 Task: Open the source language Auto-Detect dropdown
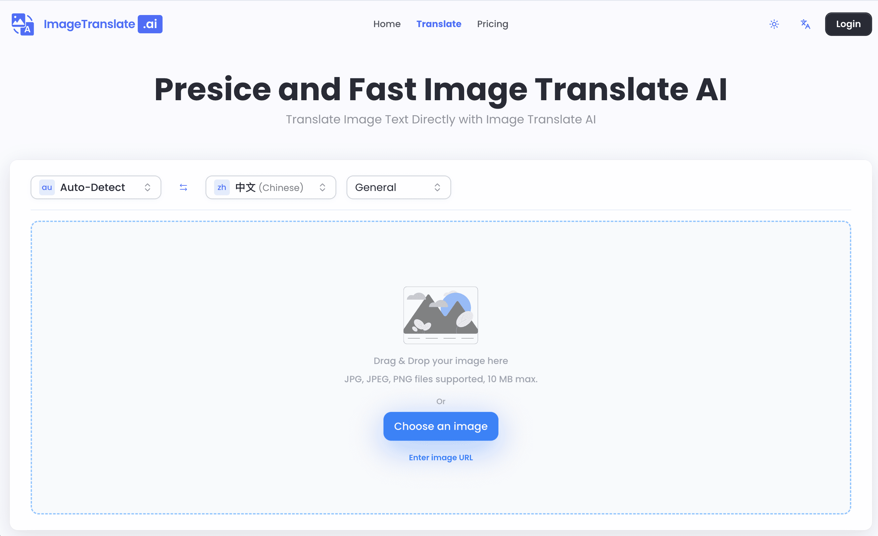coord(96,187)
